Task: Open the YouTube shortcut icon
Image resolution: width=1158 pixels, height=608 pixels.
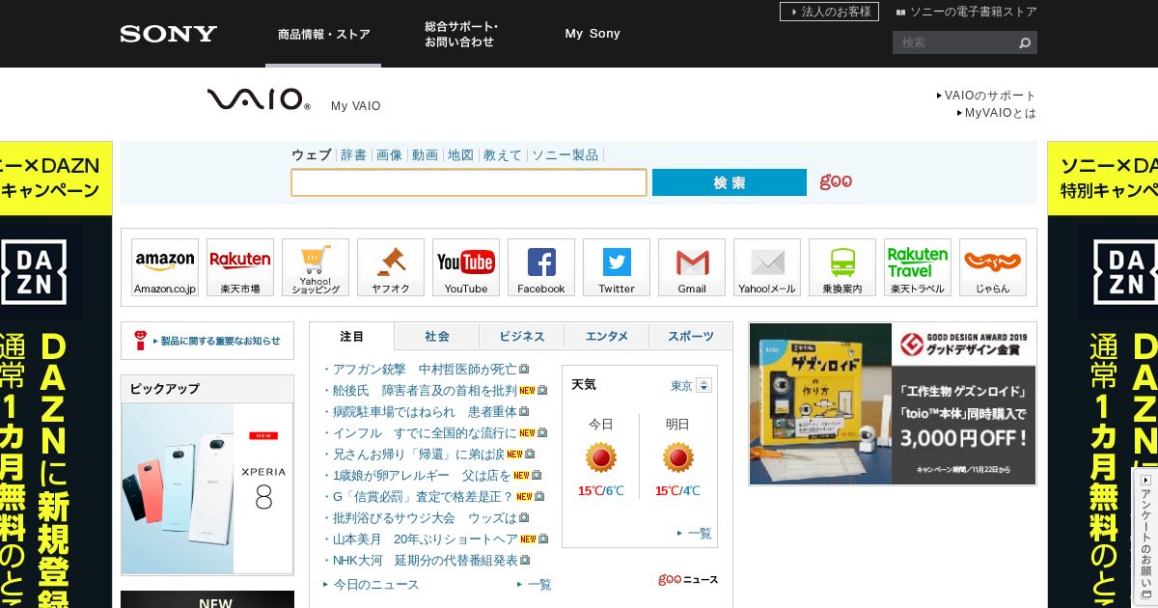Action: [x=466, y=267]
